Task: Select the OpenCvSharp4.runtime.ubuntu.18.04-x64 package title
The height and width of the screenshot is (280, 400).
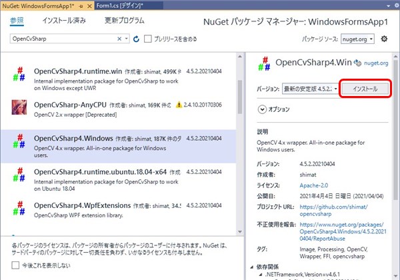Action: (x=100, y=172)
